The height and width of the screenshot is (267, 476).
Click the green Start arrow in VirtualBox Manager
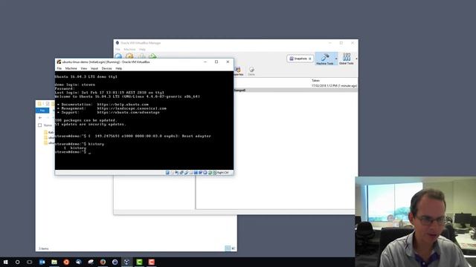[x=152, y=56]
